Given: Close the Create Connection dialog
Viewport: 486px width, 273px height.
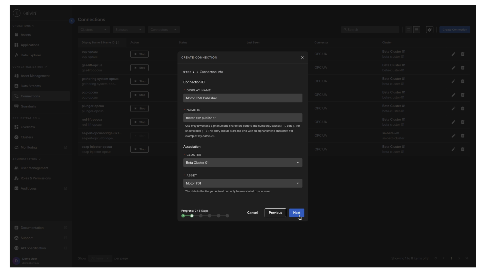Looking at the screenshot, I should (x=302, y=58).
